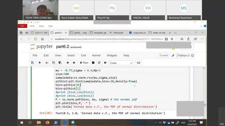The width and height of the screenshot is (225, 126).
Task: Copy selected cells icon in Jupyter toolbar
Action: tap(53, 63)
